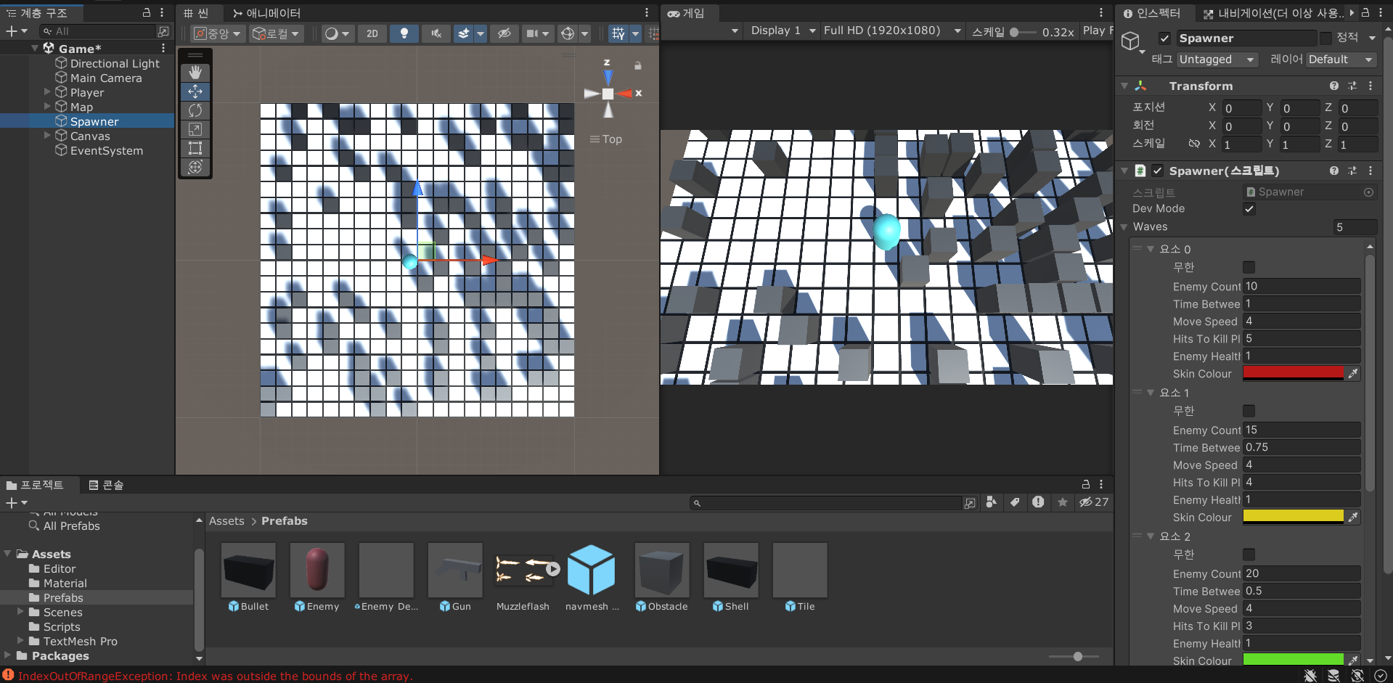Toggle scene lighting bulb icon

tap(404, 33)
